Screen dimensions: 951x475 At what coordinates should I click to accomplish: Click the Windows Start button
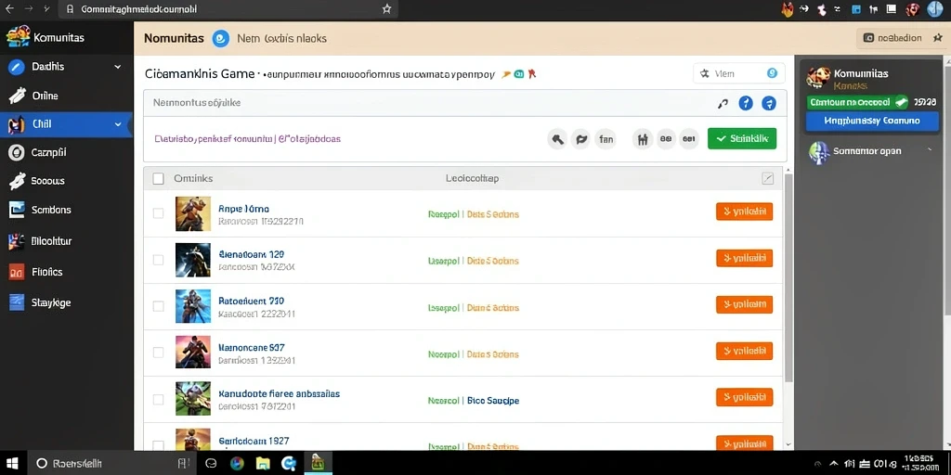click(x=12, y=464)
